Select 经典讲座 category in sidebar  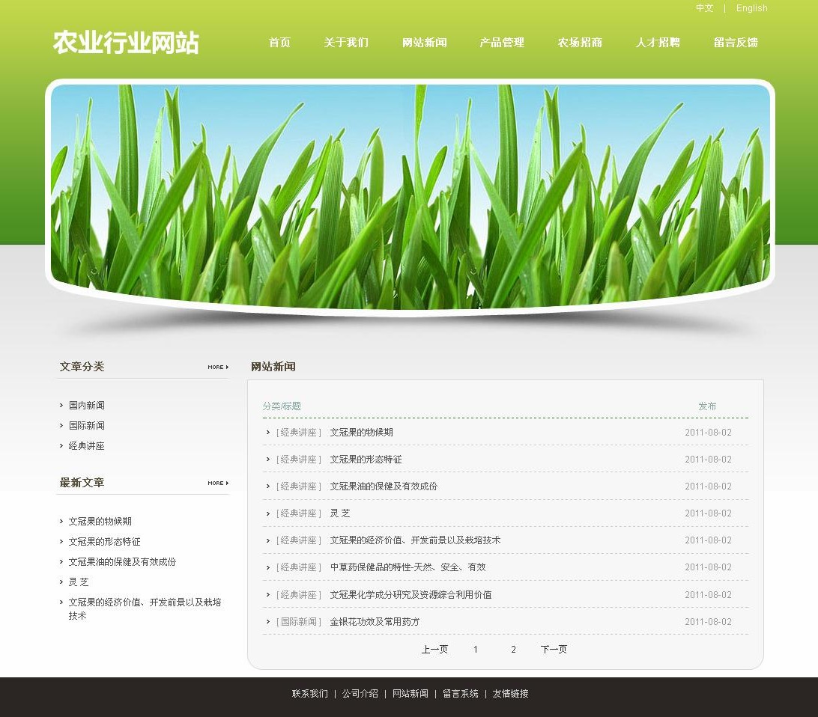(87, 446)
